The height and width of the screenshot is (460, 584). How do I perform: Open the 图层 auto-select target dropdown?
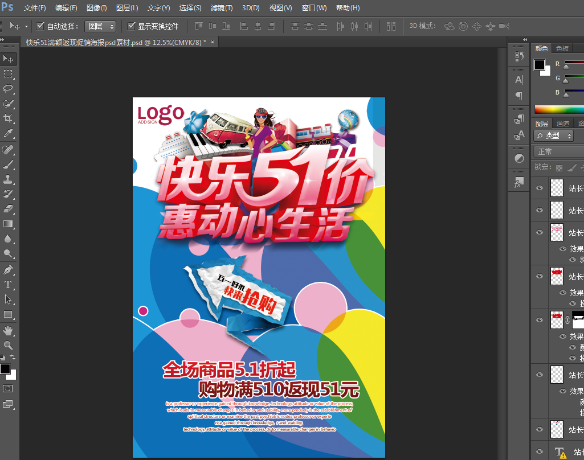click(100, 26)
